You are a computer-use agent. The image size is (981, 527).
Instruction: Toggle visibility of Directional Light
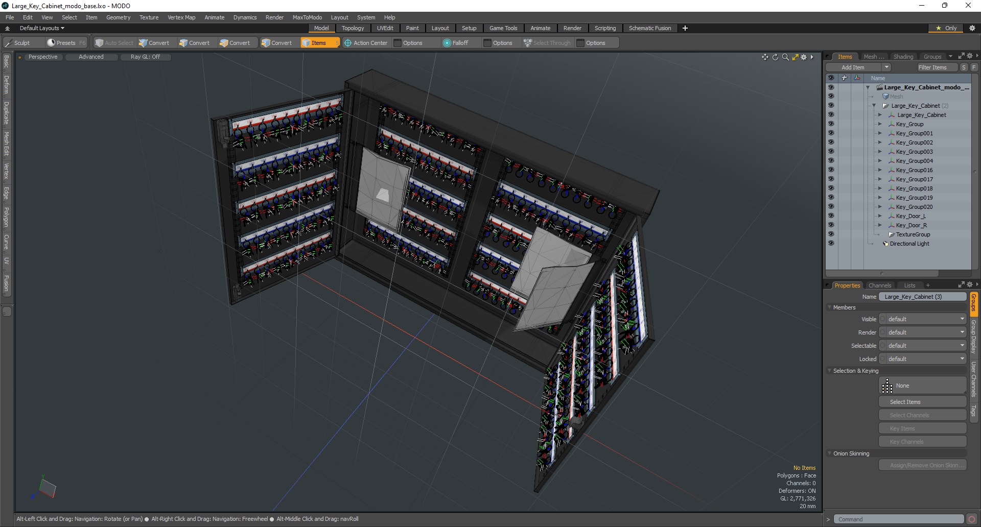click(831, 244)
